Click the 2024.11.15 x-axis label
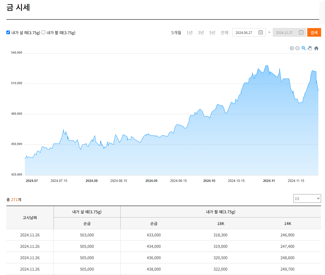The image size is (325, 275). coord(296,181)
